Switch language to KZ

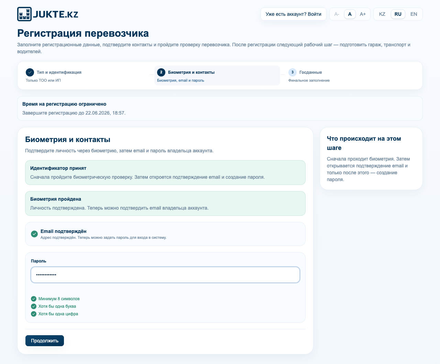(382, 14)
